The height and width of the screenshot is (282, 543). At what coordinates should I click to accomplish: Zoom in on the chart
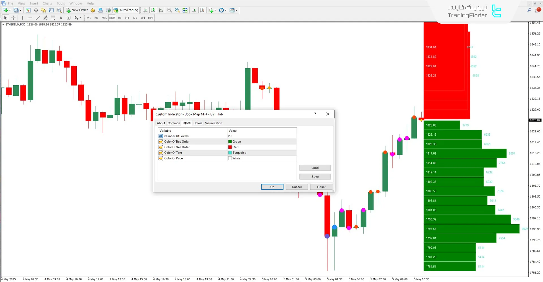click(169, 10)
